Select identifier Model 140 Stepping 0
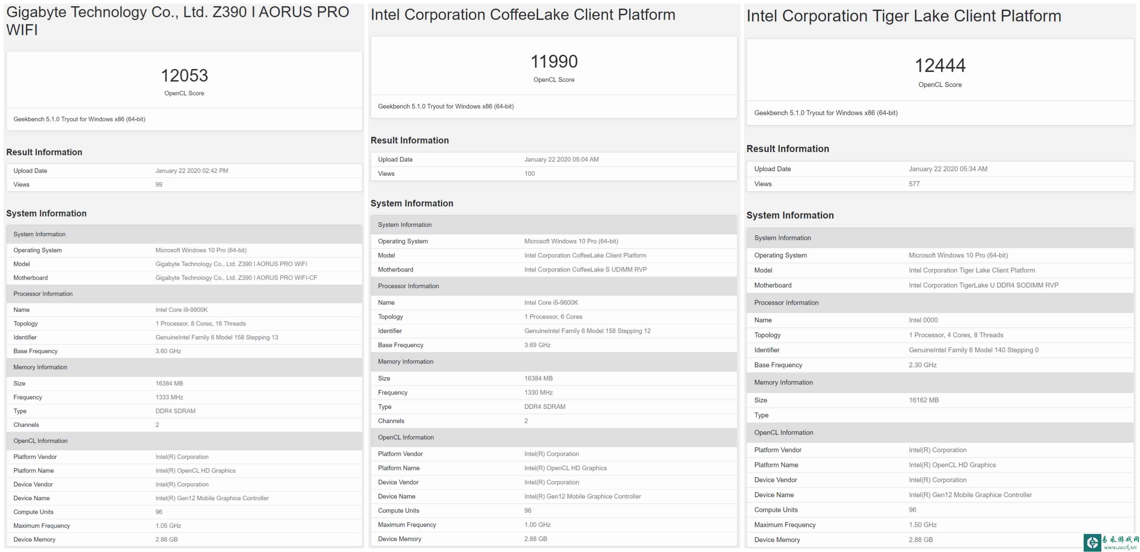The image size is (1140, 552). pos(974,350)
